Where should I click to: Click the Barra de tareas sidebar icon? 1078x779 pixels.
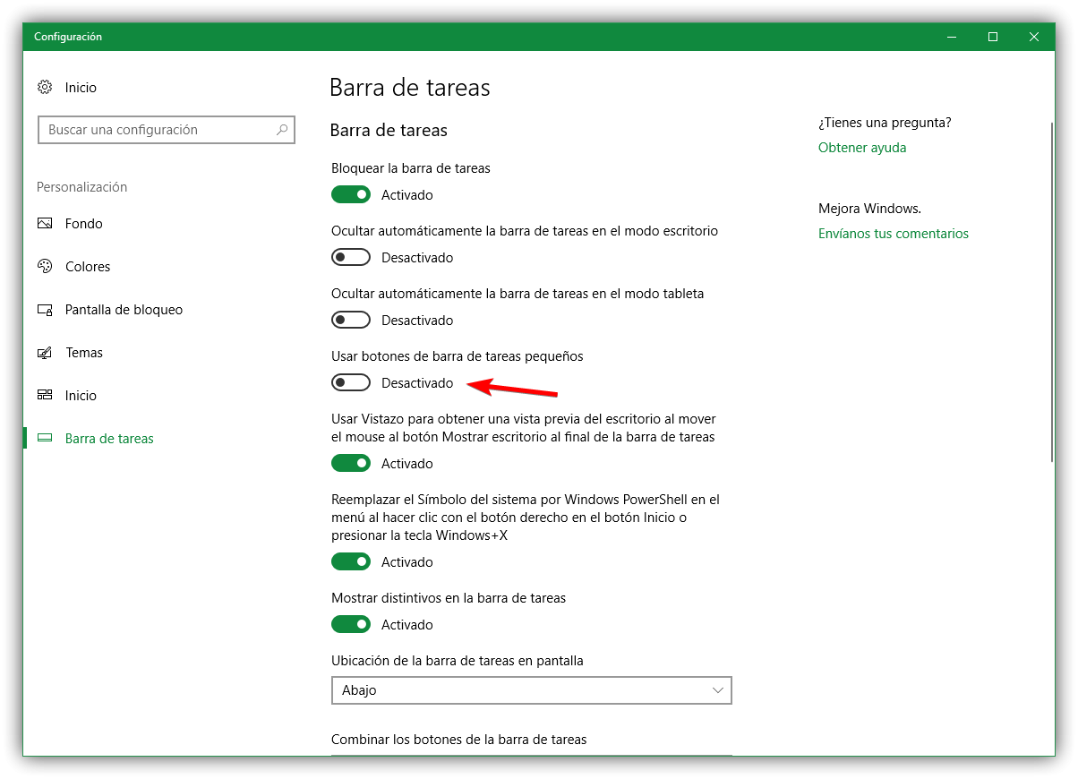(45, 439)
